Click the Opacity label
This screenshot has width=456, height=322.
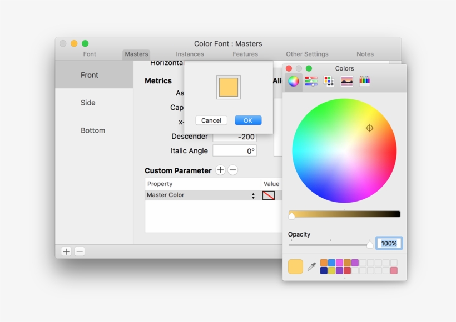coord(299,234)
